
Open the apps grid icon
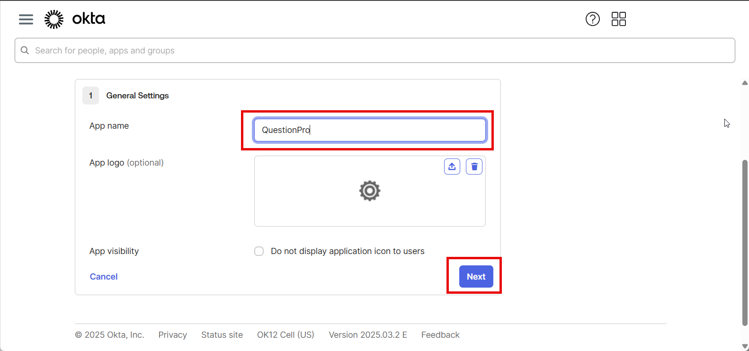coord(619,19)
